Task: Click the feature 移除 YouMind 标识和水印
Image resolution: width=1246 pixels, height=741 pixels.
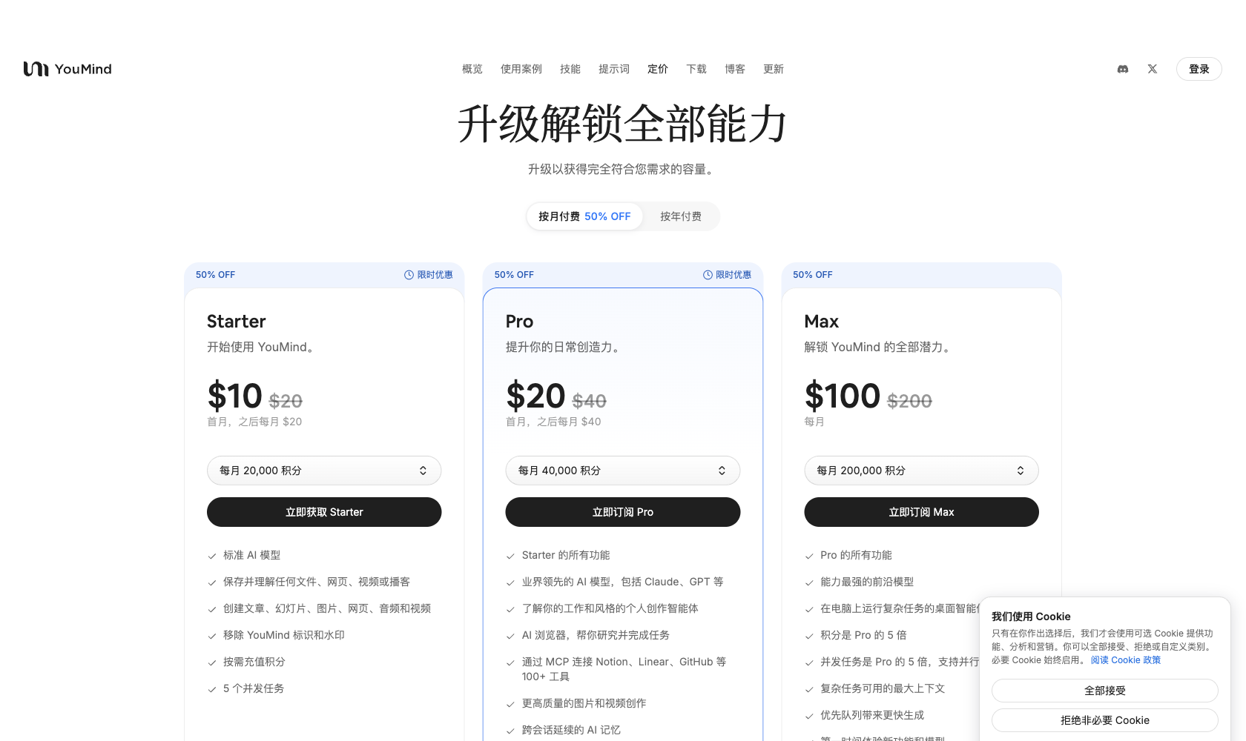Action: pos(284,635)
